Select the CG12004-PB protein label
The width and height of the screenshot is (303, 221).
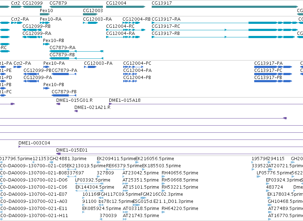[137, 78]
